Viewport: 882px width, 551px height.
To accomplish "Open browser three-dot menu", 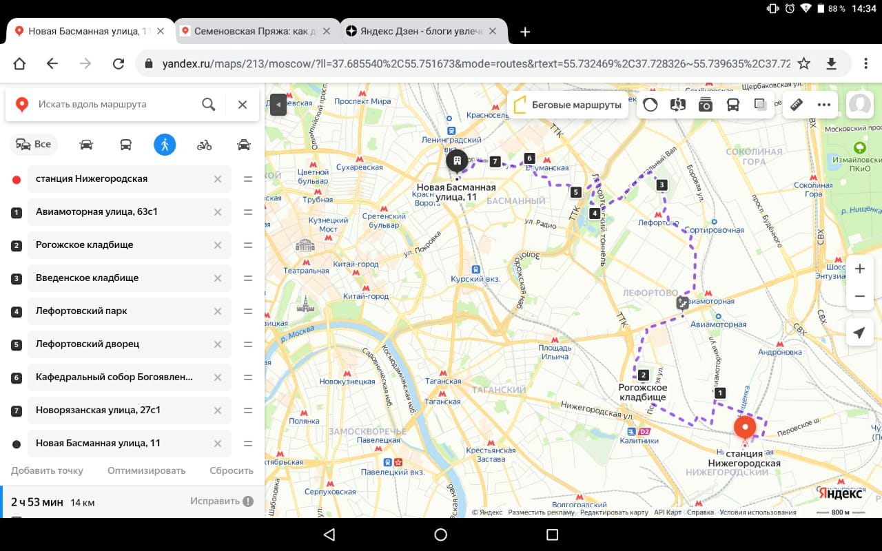I will point(866,63).
